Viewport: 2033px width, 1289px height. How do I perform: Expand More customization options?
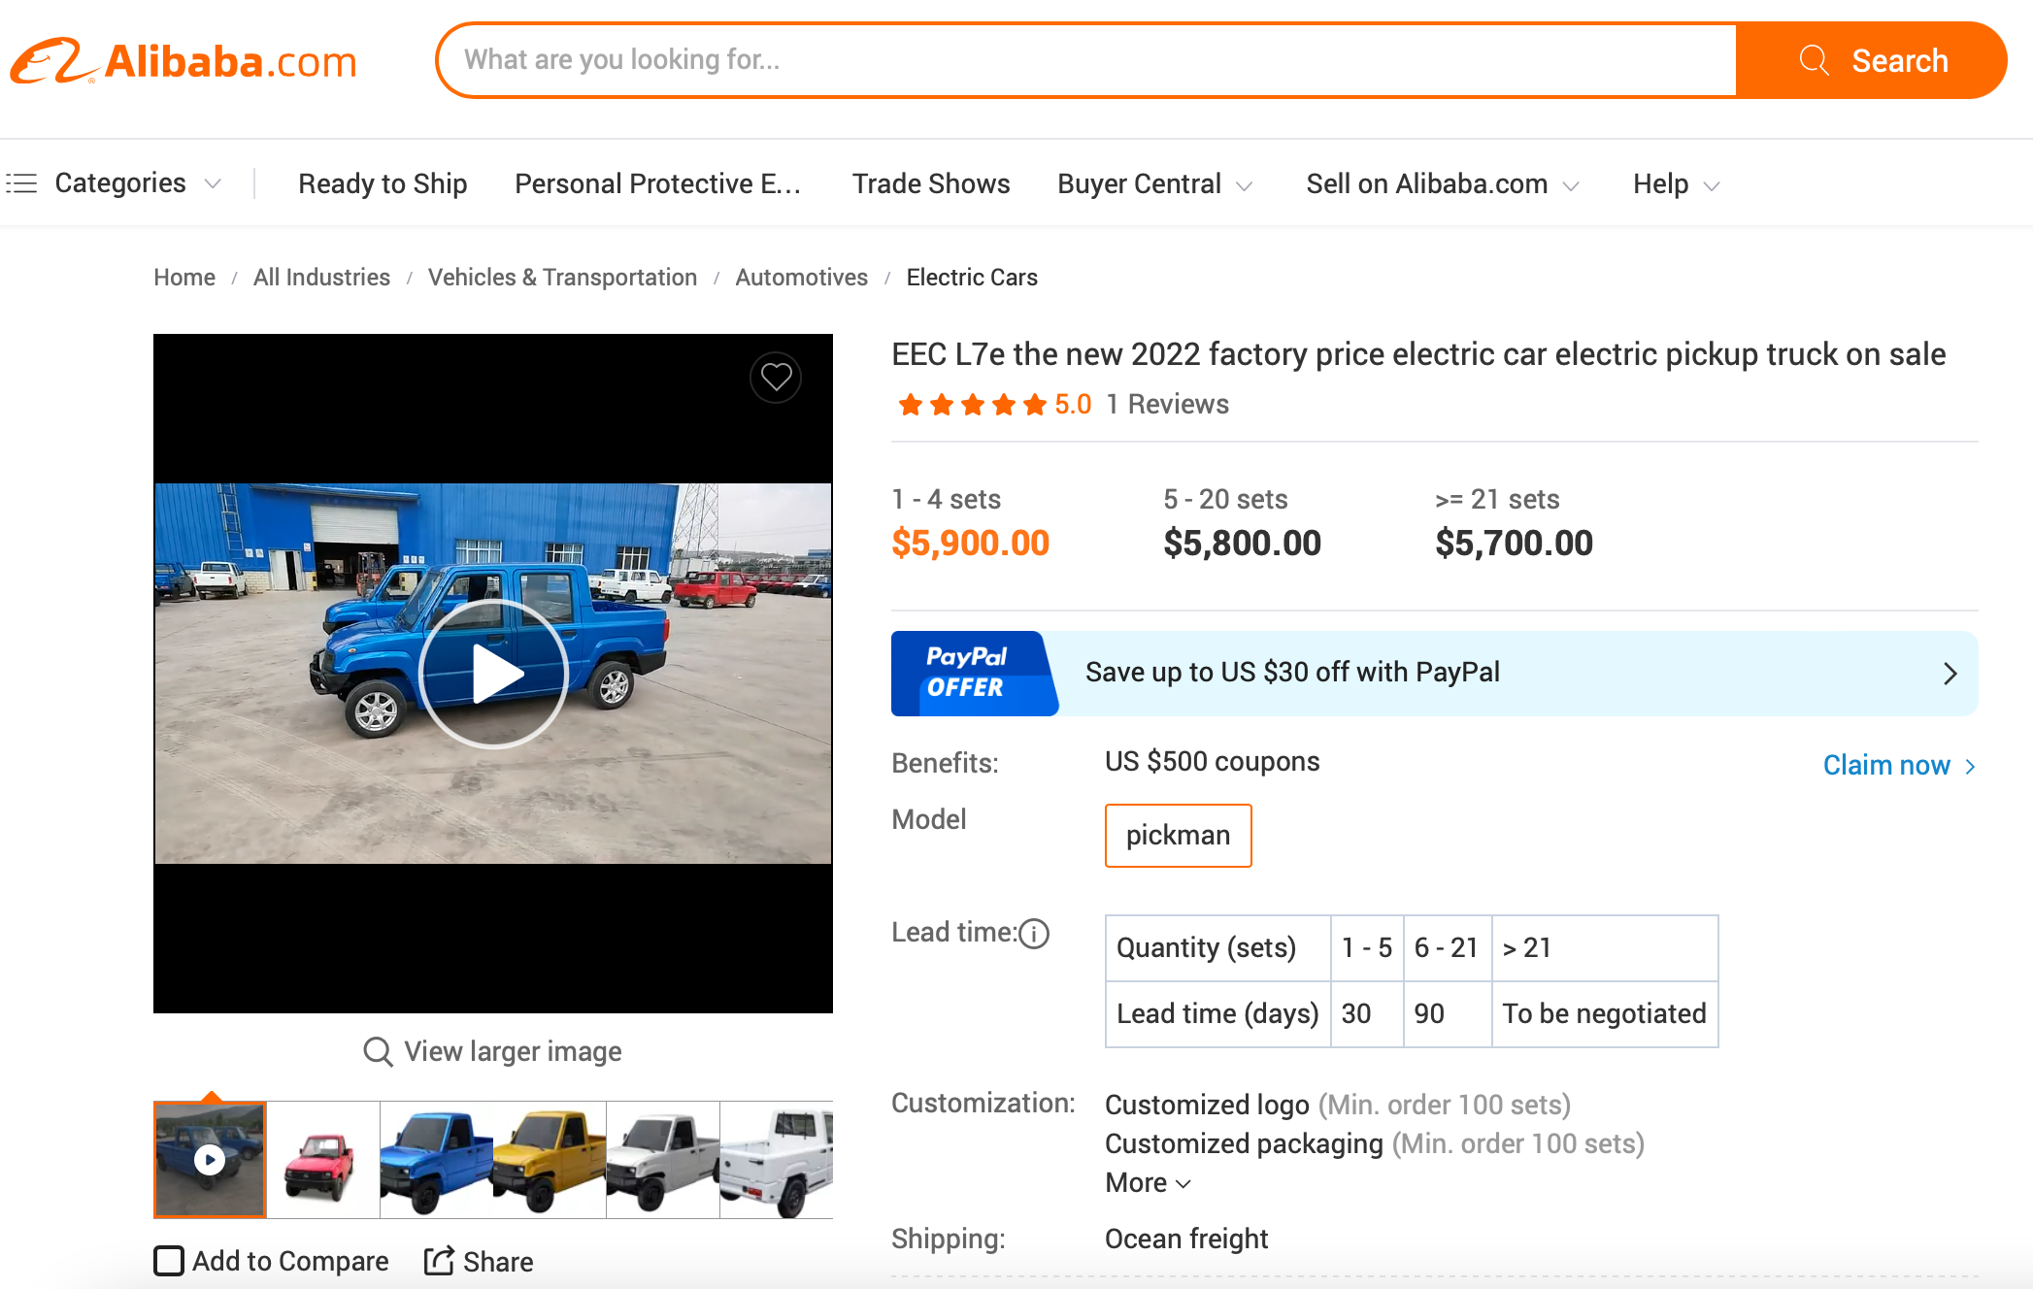pyautogui.click(x=1148, y=1182)
